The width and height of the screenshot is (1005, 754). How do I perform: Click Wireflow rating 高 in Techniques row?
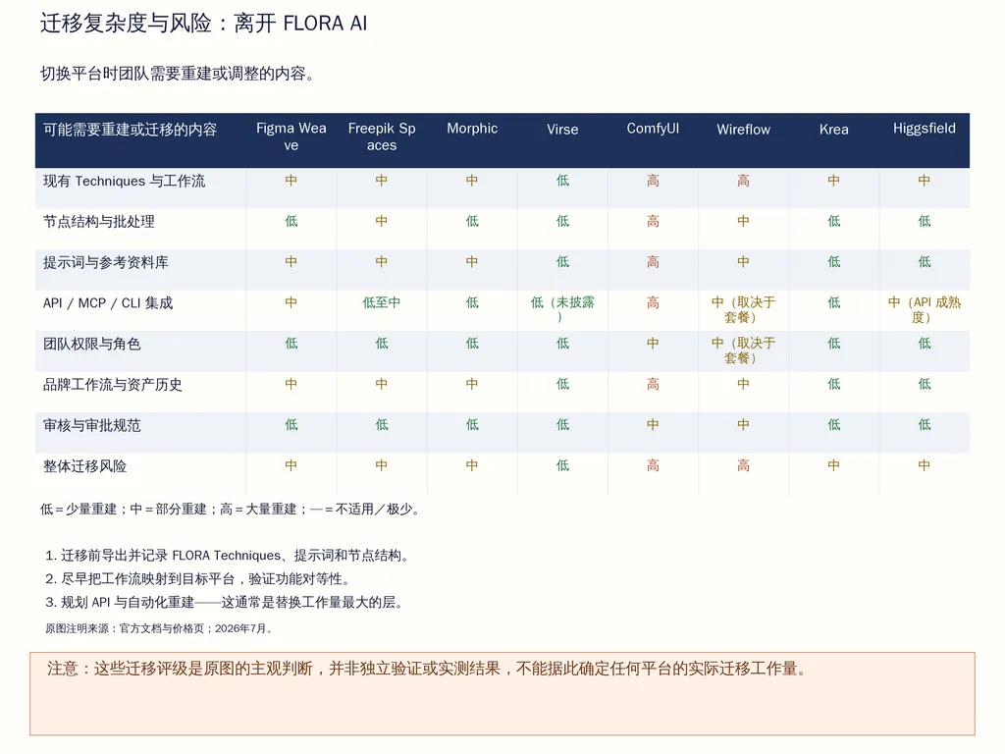(x=744, y=181)
